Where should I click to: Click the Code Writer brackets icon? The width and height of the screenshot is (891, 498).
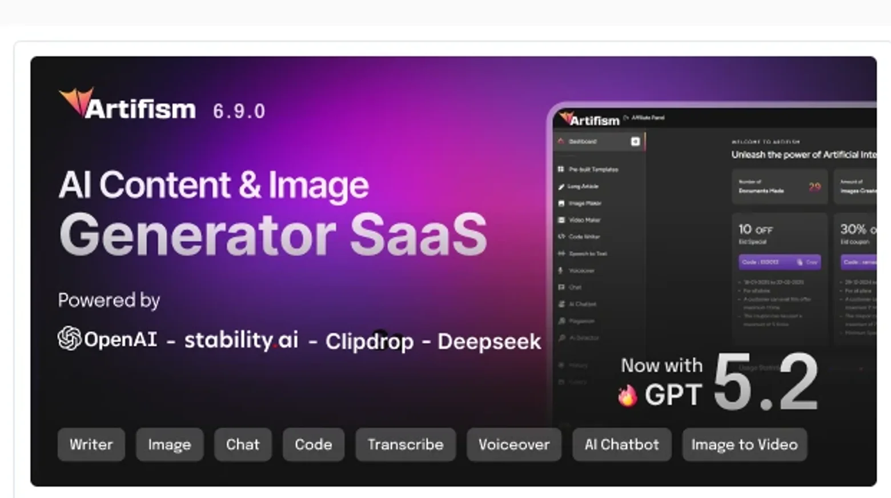(x=561, y=236)
